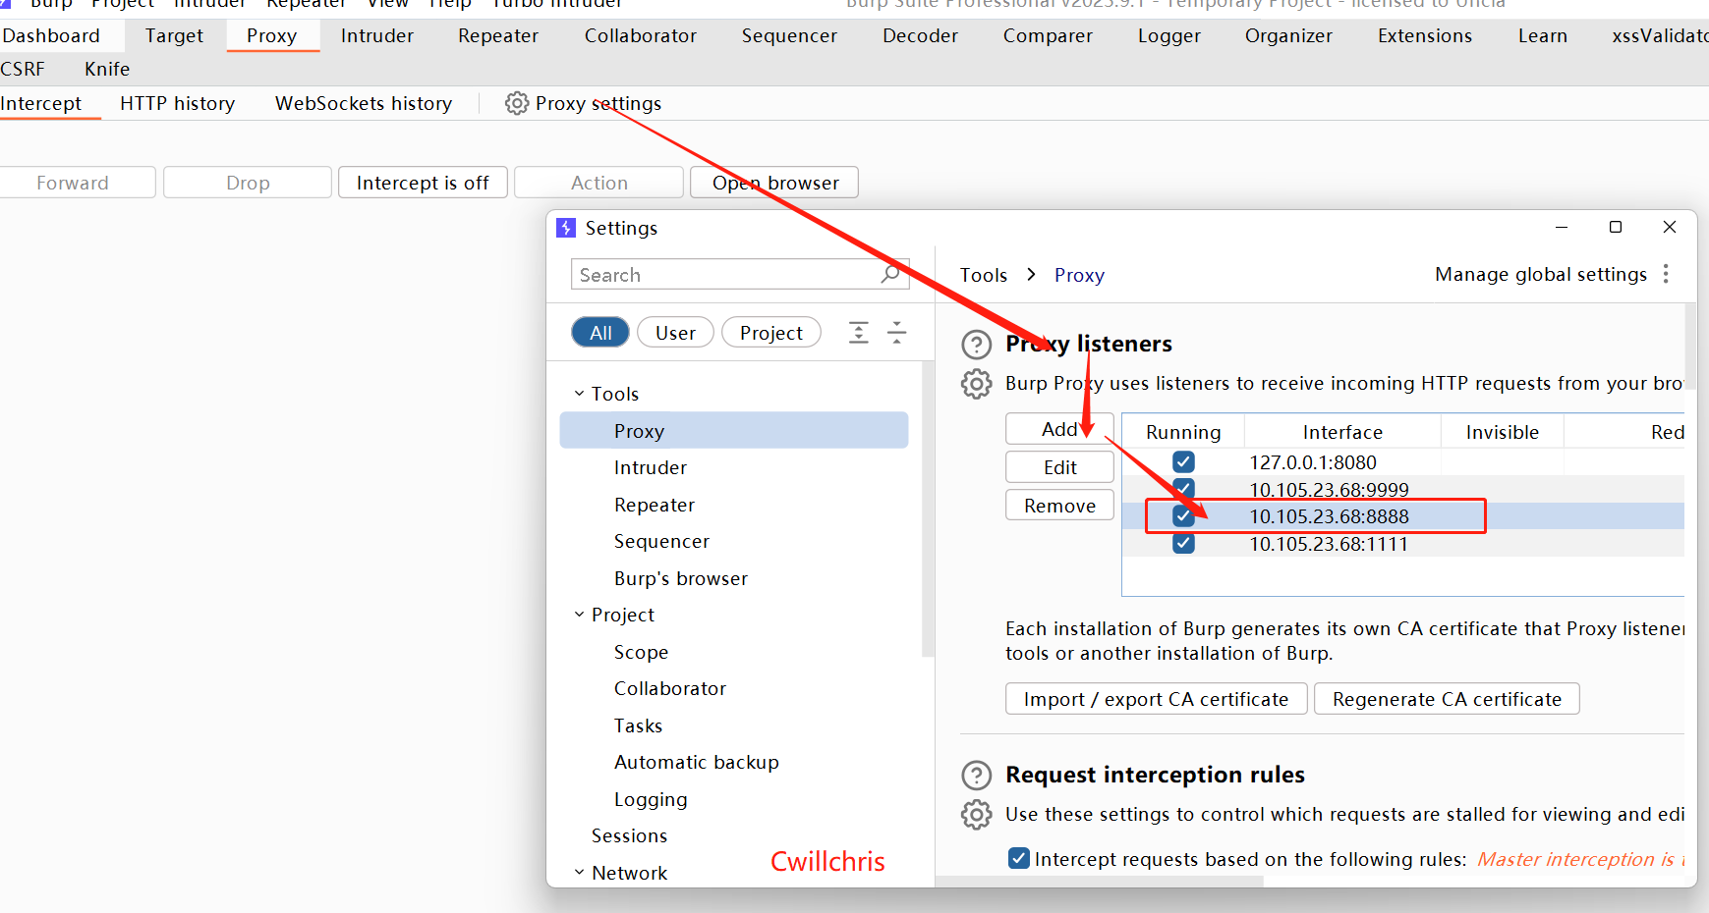The image size is (1709, 913).
Task: Click the Open browser button
Action: [774, 183]
